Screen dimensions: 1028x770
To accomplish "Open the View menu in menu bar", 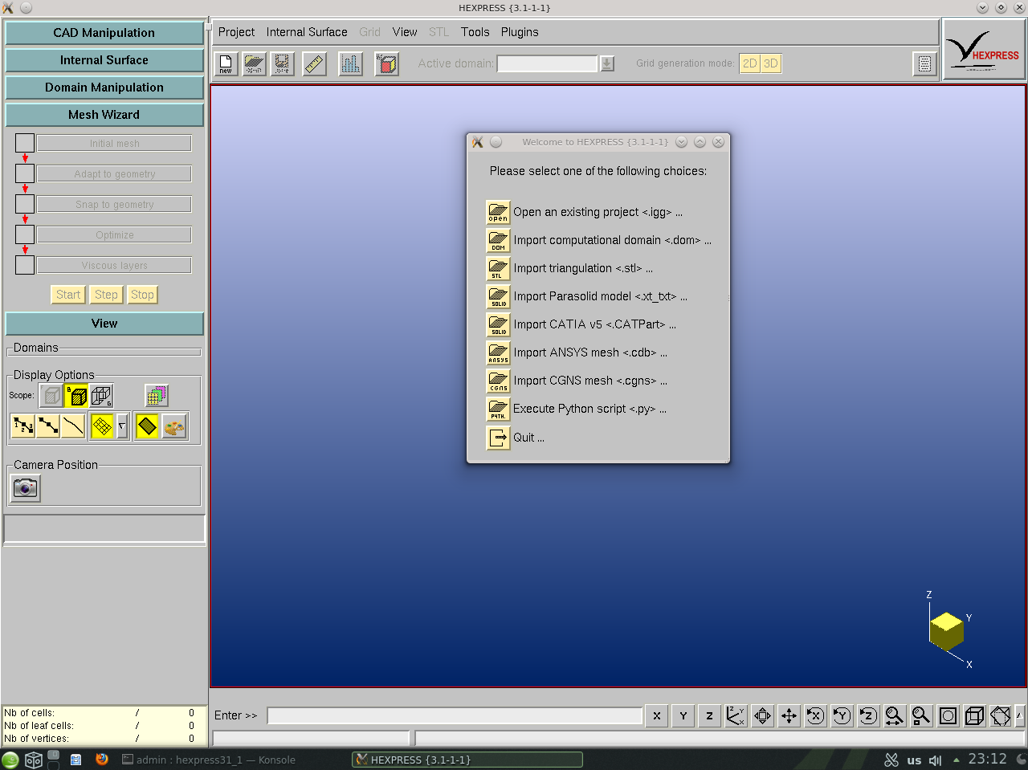I will click(405, 32).
